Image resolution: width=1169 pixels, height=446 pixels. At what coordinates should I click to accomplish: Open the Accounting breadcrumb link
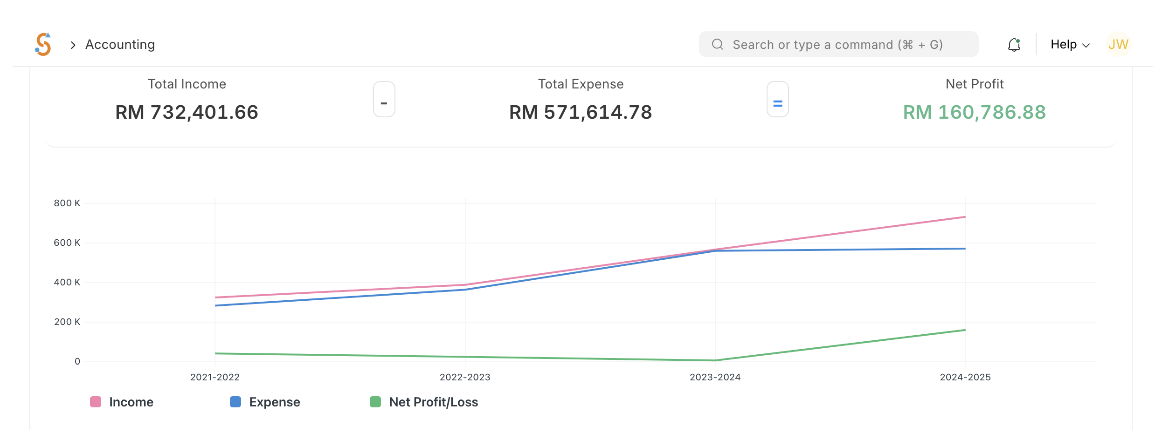point(120,44)
